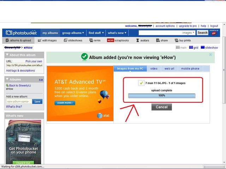Open the find stuff dropdown

pyautogui.click(x=96, y=33)
